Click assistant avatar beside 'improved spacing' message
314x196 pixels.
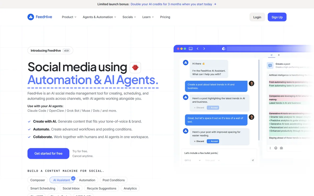[186, 131]
